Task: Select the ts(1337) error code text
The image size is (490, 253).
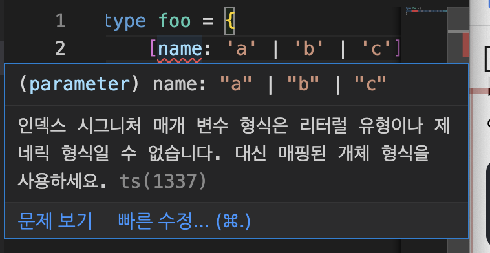Action: point(163,181)
